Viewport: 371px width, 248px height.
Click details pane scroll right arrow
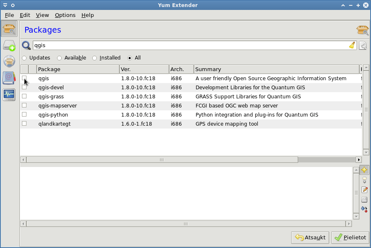pyautogui.click(x=349, y=224)
